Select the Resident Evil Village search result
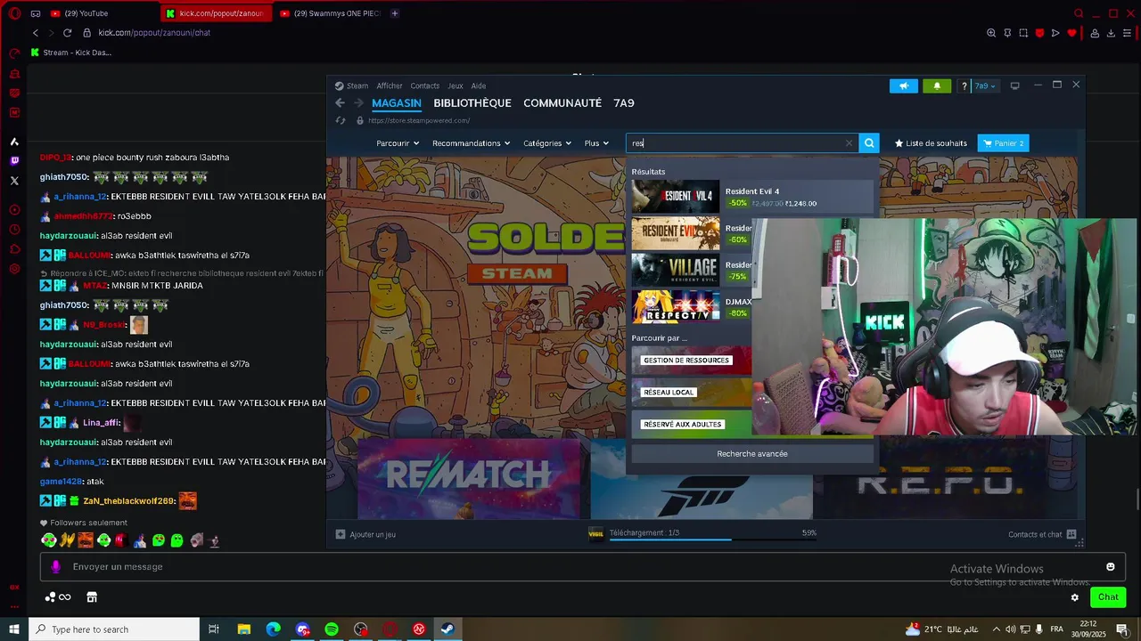The image size is (1141, 641). coord(692,270)
